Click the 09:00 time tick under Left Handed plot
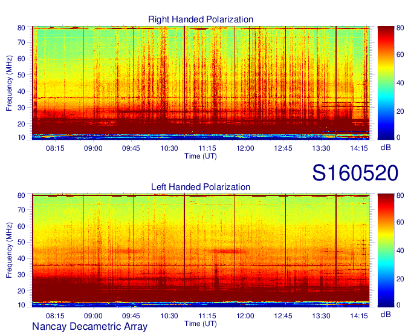411x334 pixels. [x=93, y=316]
